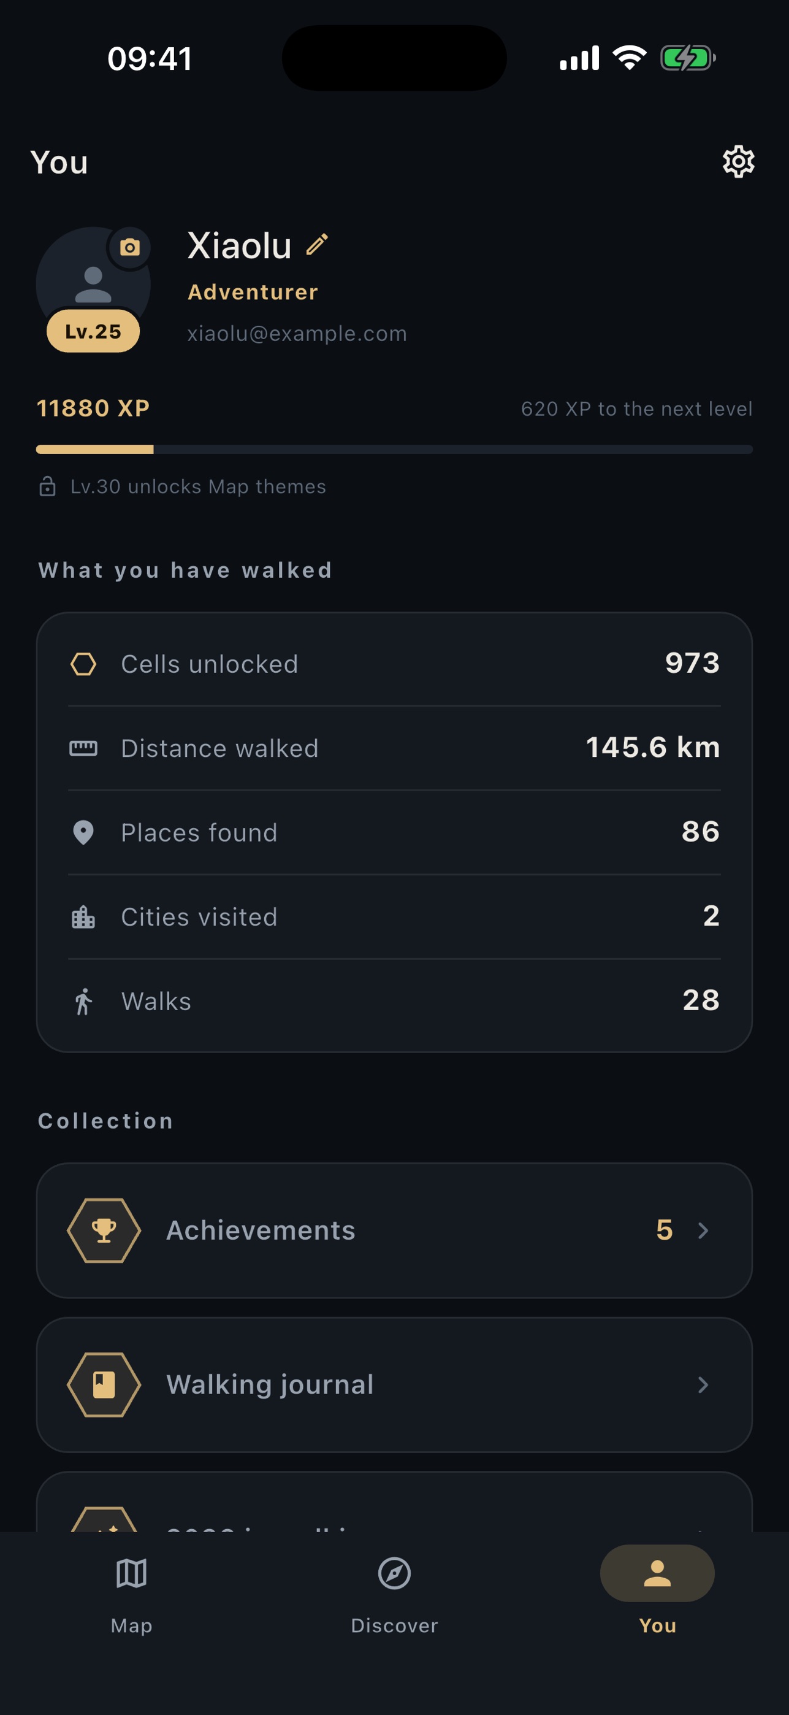The height and width of the screenshot is (1715, 789).
Task: Tap the pin icon for Places found
Action: [x=83, y=832]
